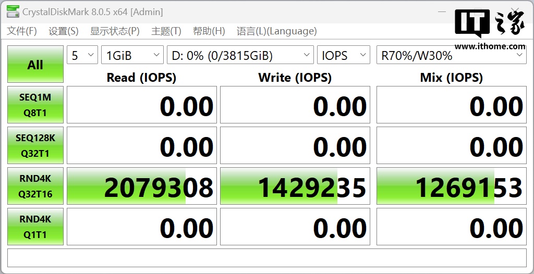This screenshot has width=534, height=274.
Task: Expand the 1GiB test size dropdown
Action: (132, 55)
